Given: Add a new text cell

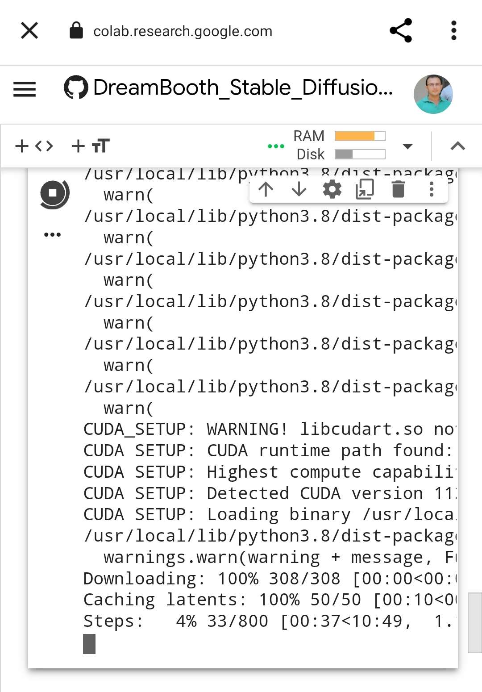Looking at the screenshot, I should pos(91,146).
